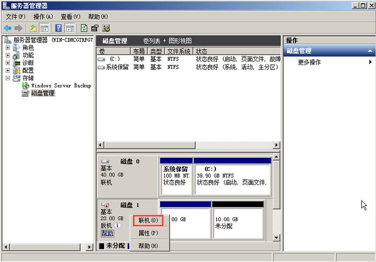The width and height of the screenshot is (376, 262).
Task: Open the 帮助(H) menu
Action: click(98, 17)
